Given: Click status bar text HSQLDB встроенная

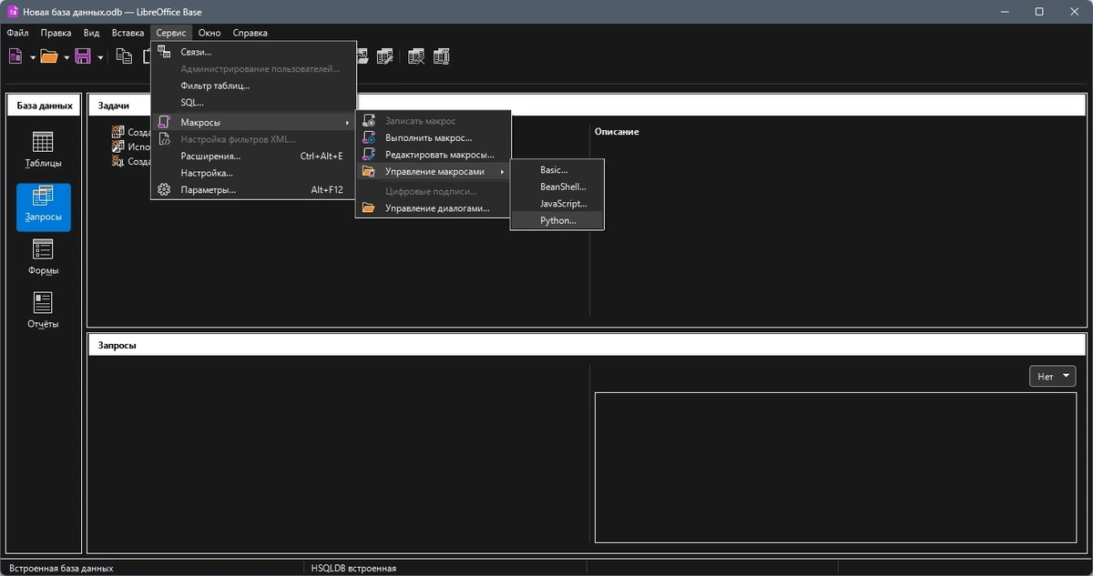Looking at the screenshot, I should coord(355,568).
